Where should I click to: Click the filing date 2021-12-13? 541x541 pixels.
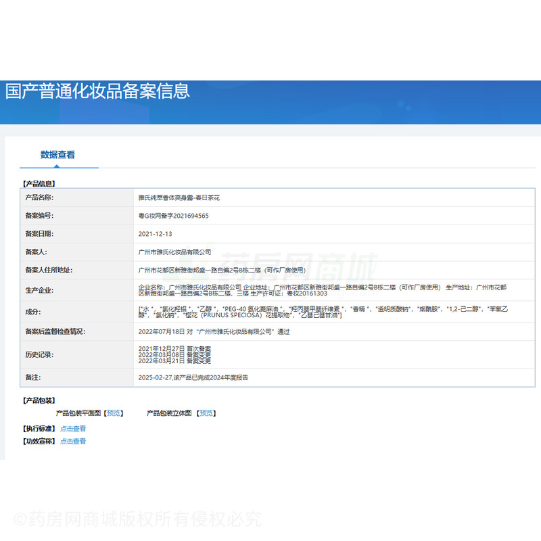[156, 234]
